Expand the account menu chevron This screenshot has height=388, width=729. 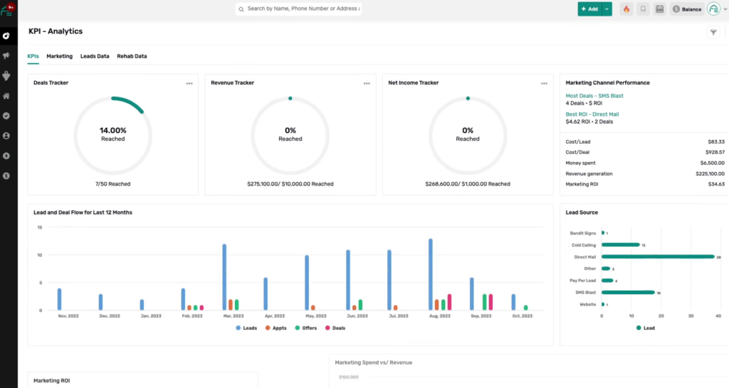(x=725, y=9)
